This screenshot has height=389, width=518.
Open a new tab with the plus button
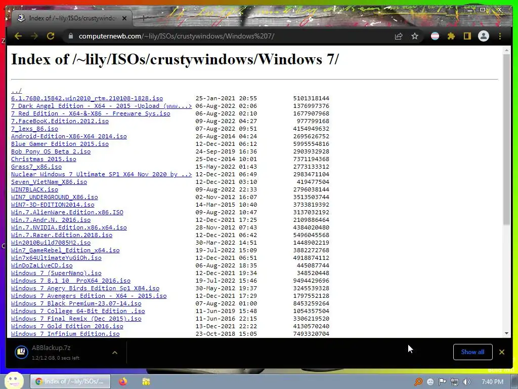tap(143, 18)
